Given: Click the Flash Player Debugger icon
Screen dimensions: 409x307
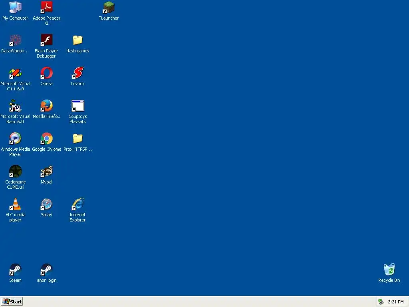Looking at the screenshot, I should 47,40.
